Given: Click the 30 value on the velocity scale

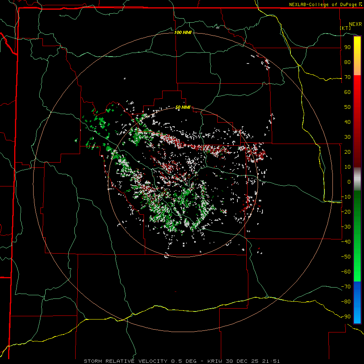Looking at the screenshot, I should (x=347, y=137).
